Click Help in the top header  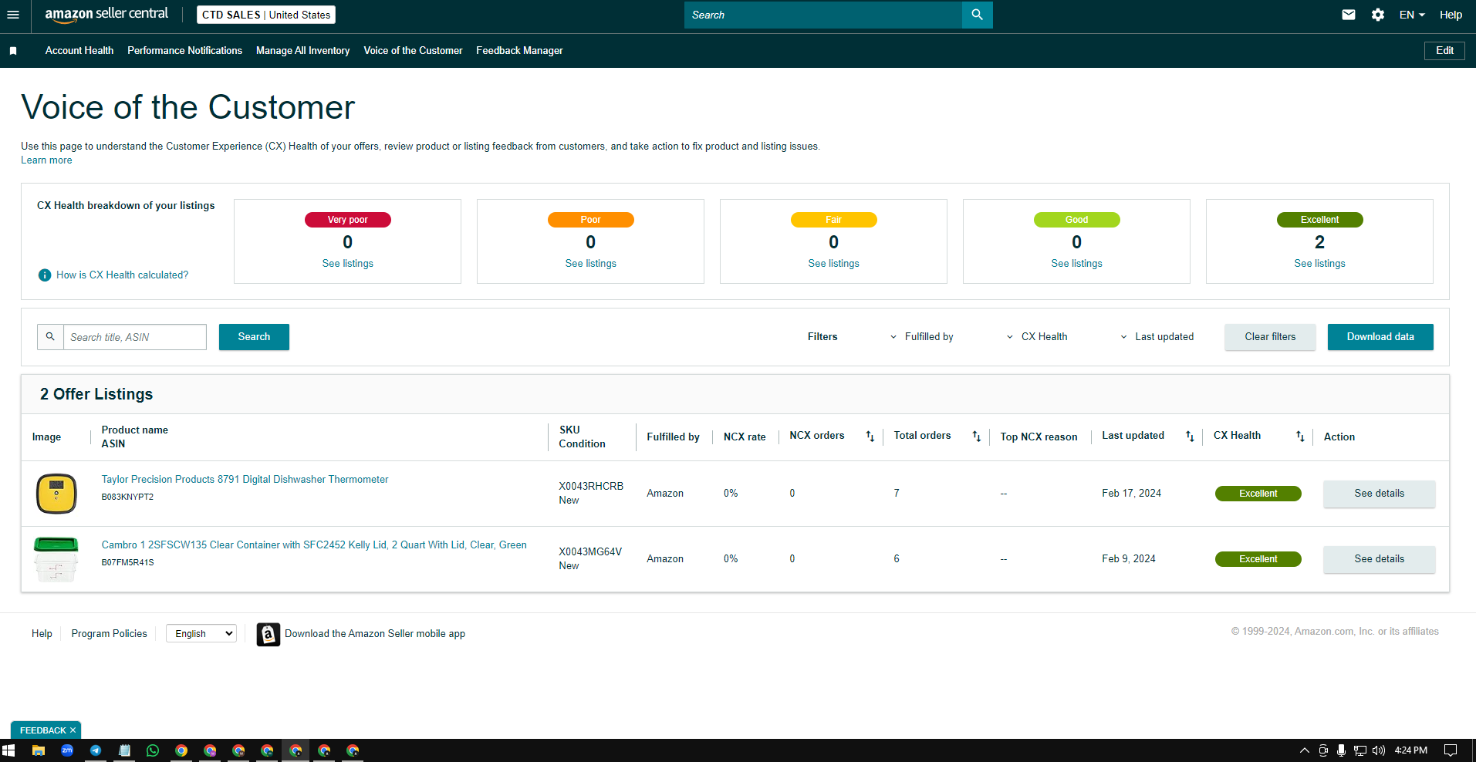pos(1451,15)
